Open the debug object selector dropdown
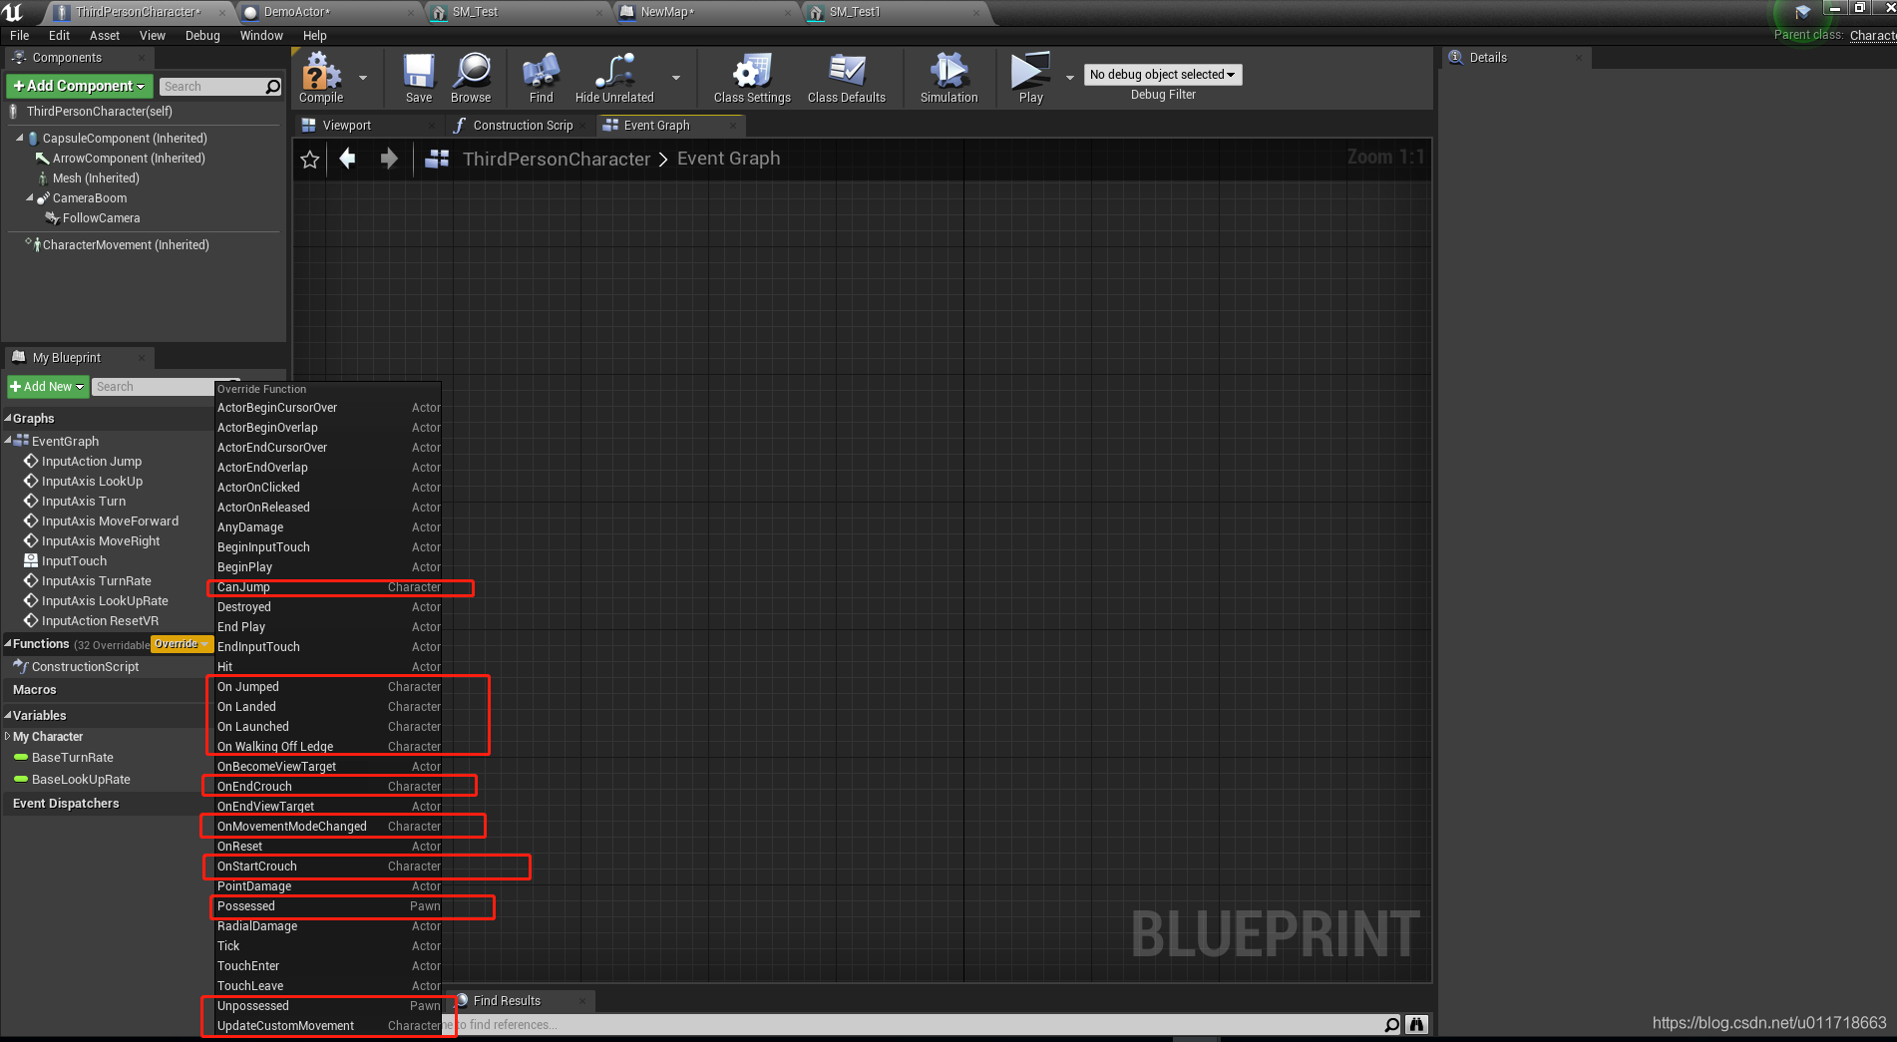The height and width of the screenshot is (1042, 1897). (1163, 75)
